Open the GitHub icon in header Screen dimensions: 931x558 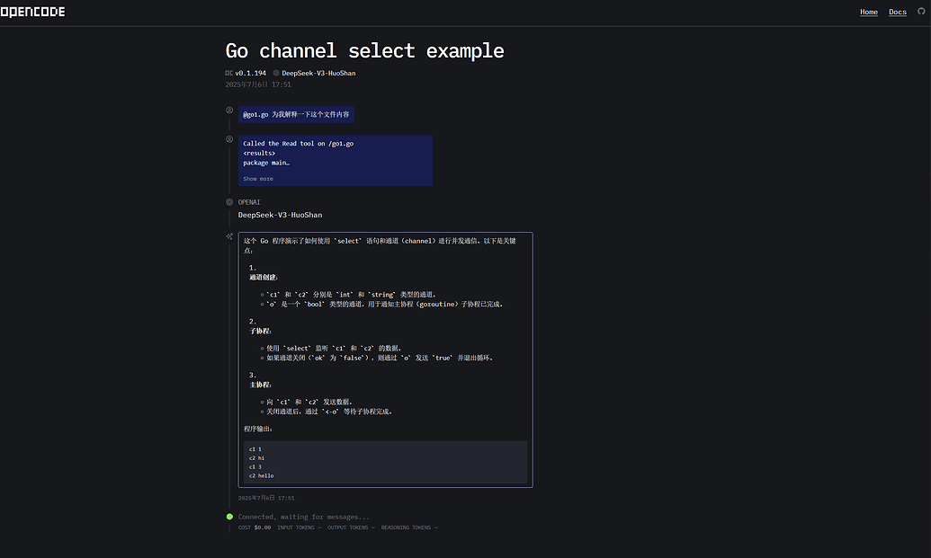[x=921, y=12]
